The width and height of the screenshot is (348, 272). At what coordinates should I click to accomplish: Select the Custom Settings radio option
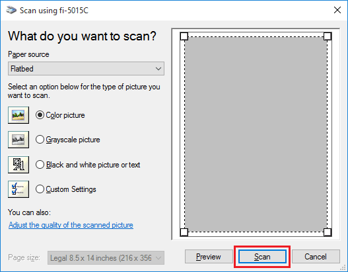(x=40, y=189)
